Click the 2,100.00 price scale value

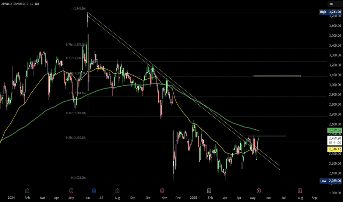click(x=335, y=173)
